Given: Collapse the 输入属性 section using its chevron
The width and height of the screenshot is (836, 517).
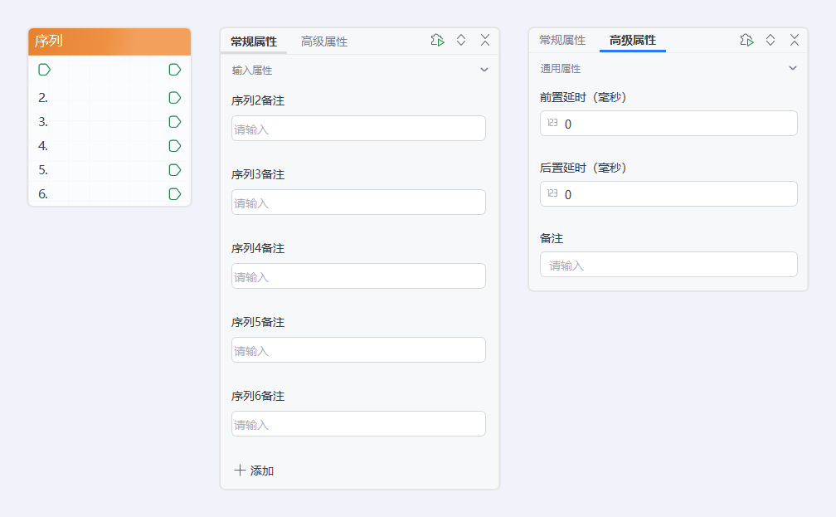Looking at the screenshot, I should coord(484,71).
